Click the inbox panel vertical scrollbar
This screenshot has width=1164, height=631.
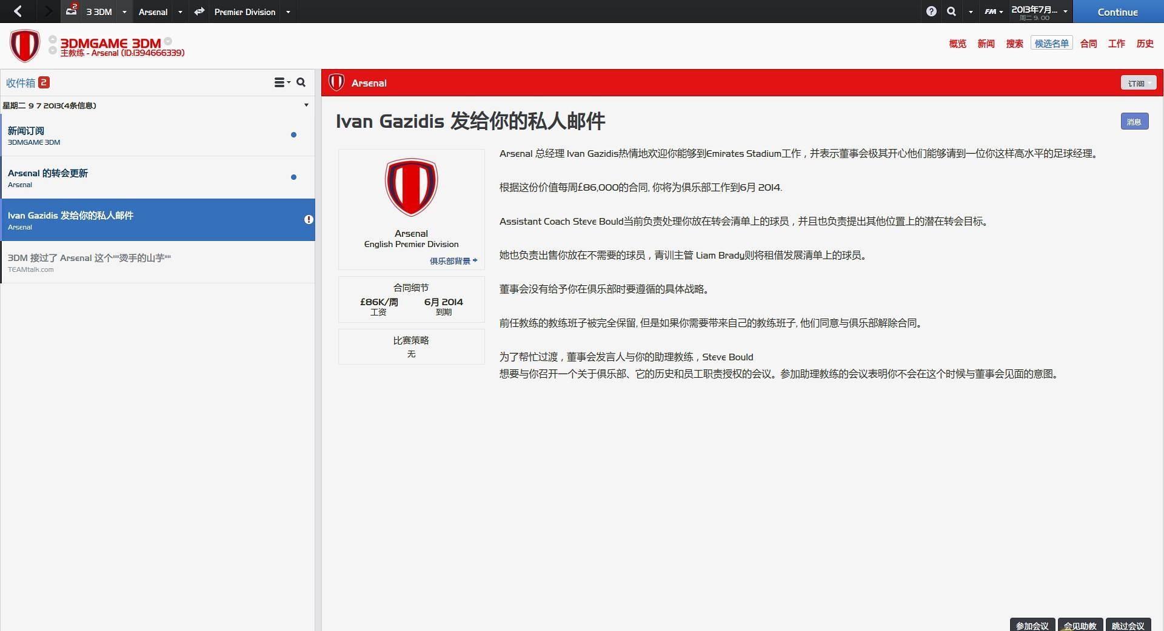click(318, 350)
